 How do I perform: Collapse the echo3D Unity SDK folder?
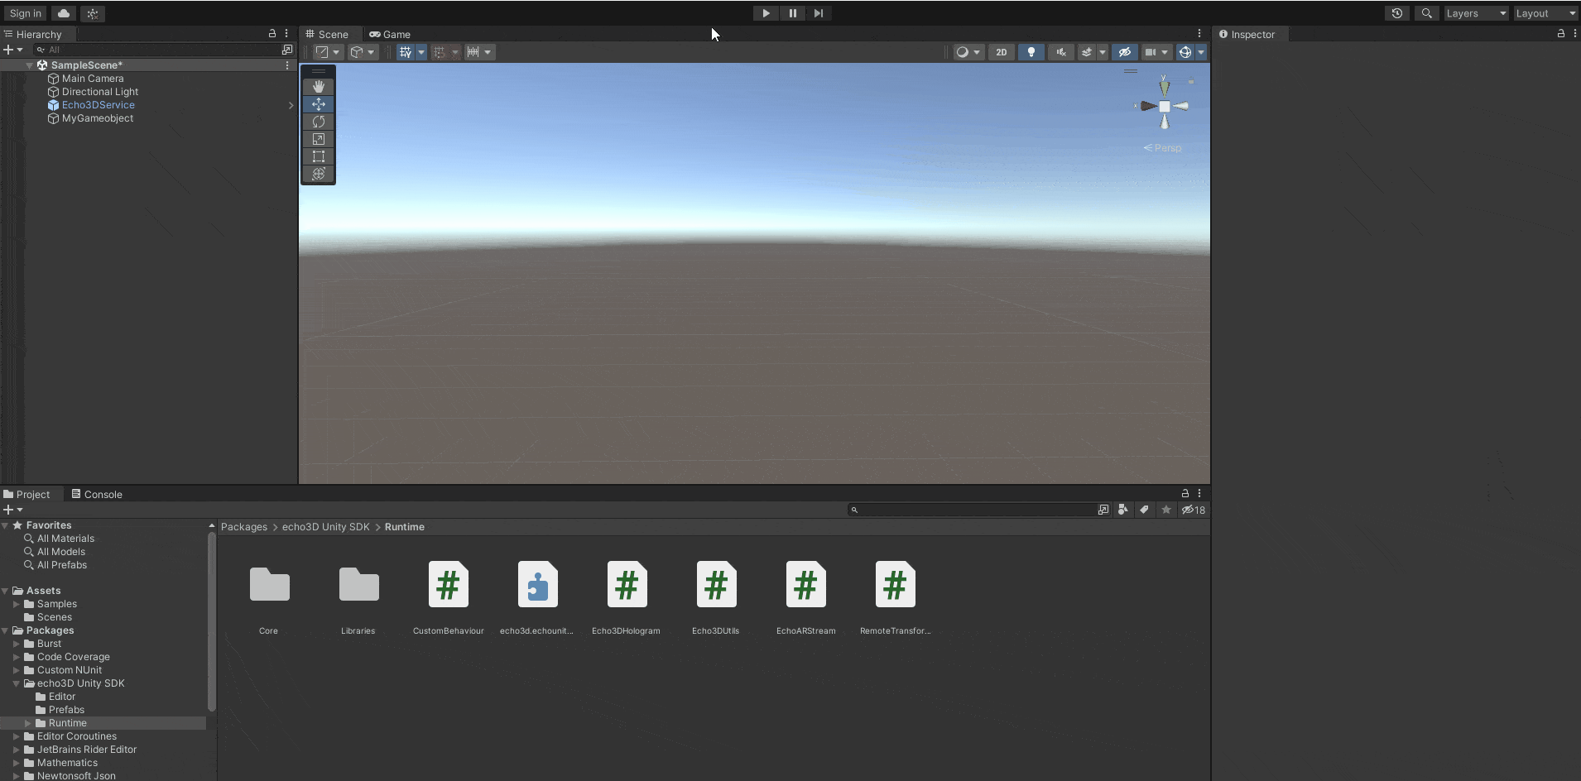[x=17, y=683]
